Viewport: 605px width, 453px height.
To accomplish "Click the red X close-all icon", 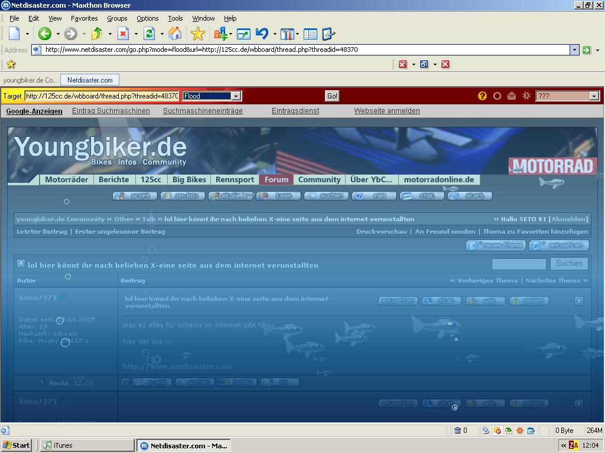I will (445, 64).
